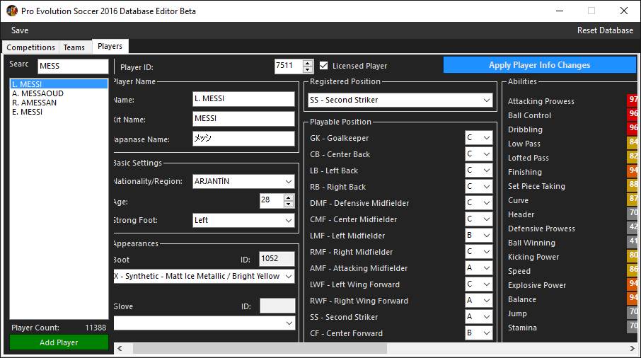Click the Glove ID field
The height and width of the screenshot is (358, 641).
point(277,306)
